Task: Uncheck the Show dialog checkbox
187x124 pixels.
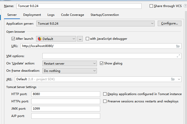Action: click(x=101, y=63)
